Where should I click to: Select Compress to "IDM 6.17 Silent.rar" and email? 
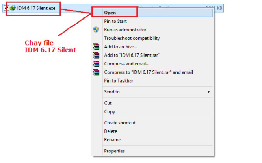point(148,72)
